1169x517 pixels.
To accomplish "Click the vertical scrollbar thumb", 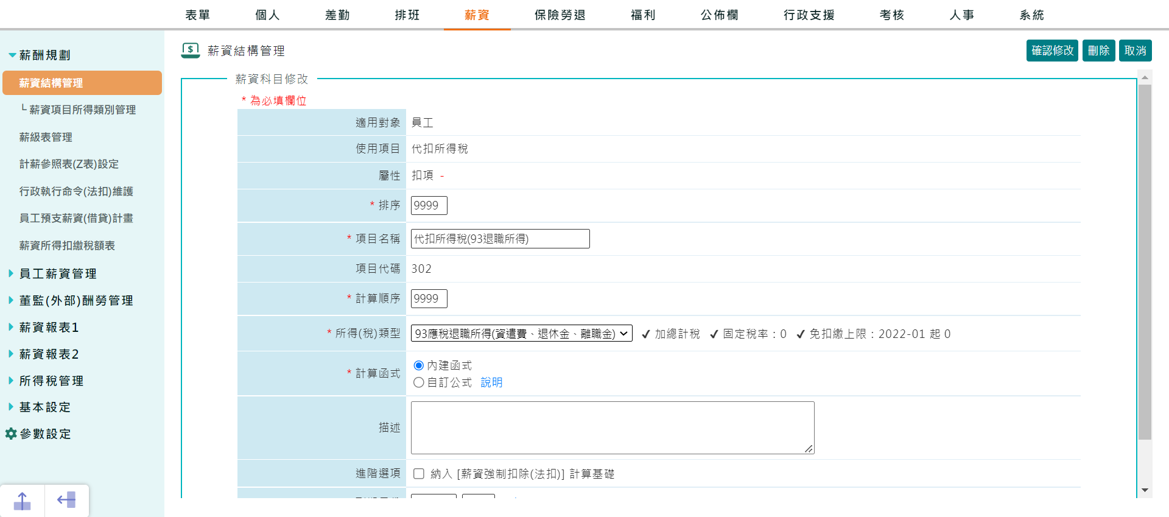I will 1145,262.
